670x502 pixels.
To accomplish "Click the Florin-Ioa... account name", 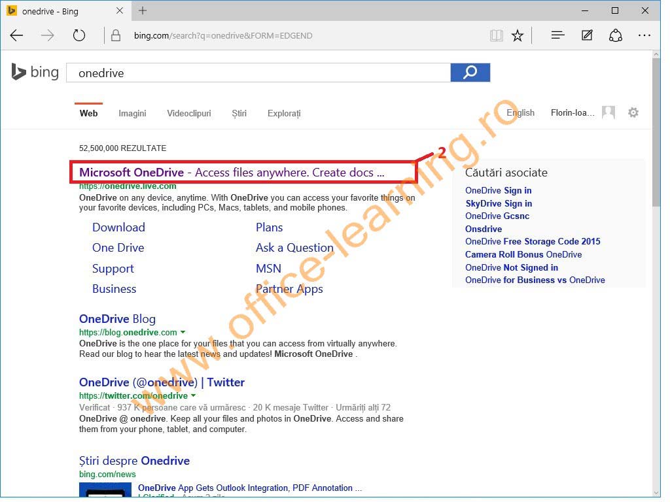I will [x=573, y=112].
